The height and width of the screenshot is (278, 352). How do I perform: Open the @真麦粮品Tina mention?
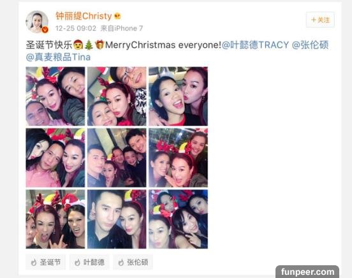pos(59,57)
